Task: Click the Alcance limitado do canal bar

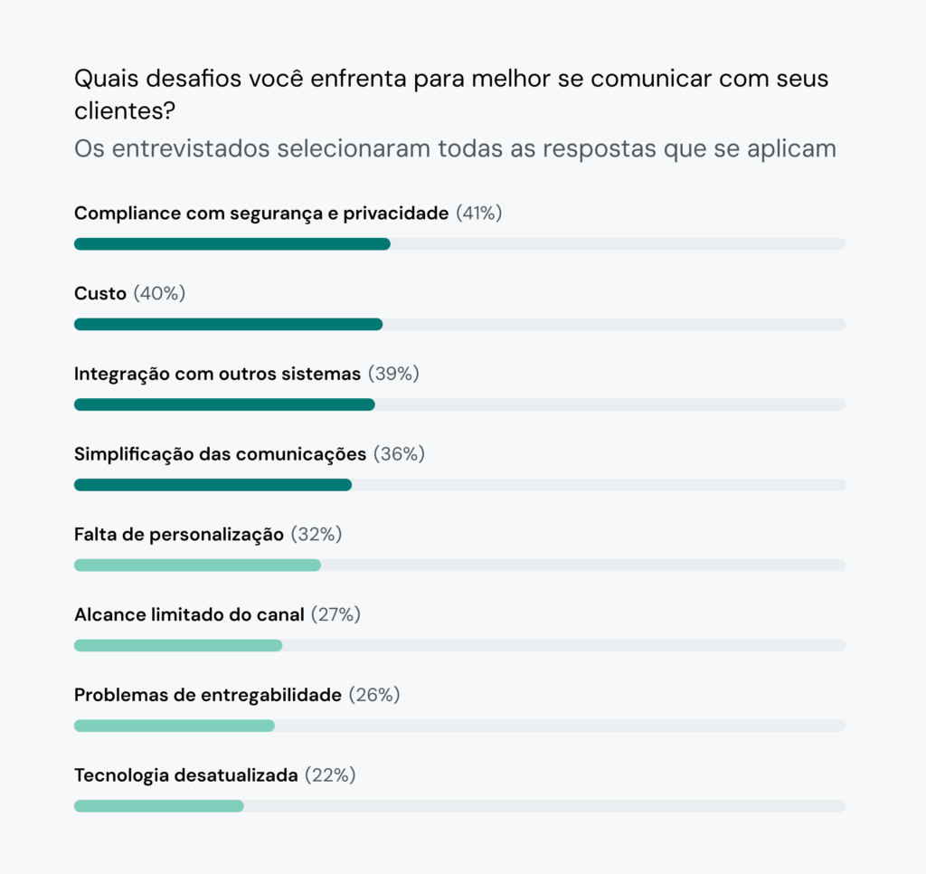Action: [x=178, y=646]
